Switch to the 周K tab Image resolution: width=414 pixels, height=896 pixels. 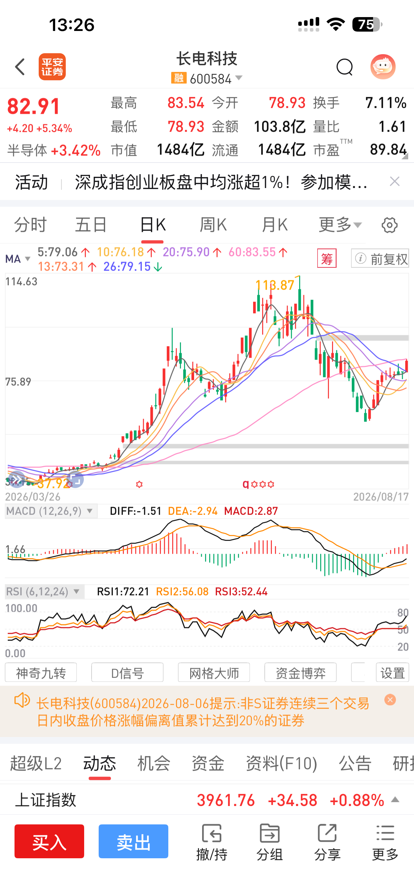click(x=213, y=225)
